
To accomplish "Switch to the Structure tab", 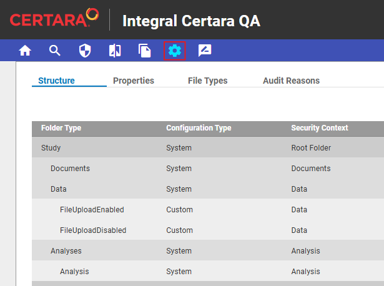I will [x=57, y=81].
